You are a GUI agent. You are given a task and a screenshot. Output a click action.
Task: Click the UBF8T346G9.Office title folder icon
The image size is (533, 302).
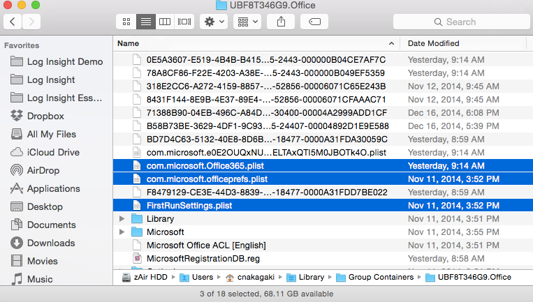[x=221, y=5]
